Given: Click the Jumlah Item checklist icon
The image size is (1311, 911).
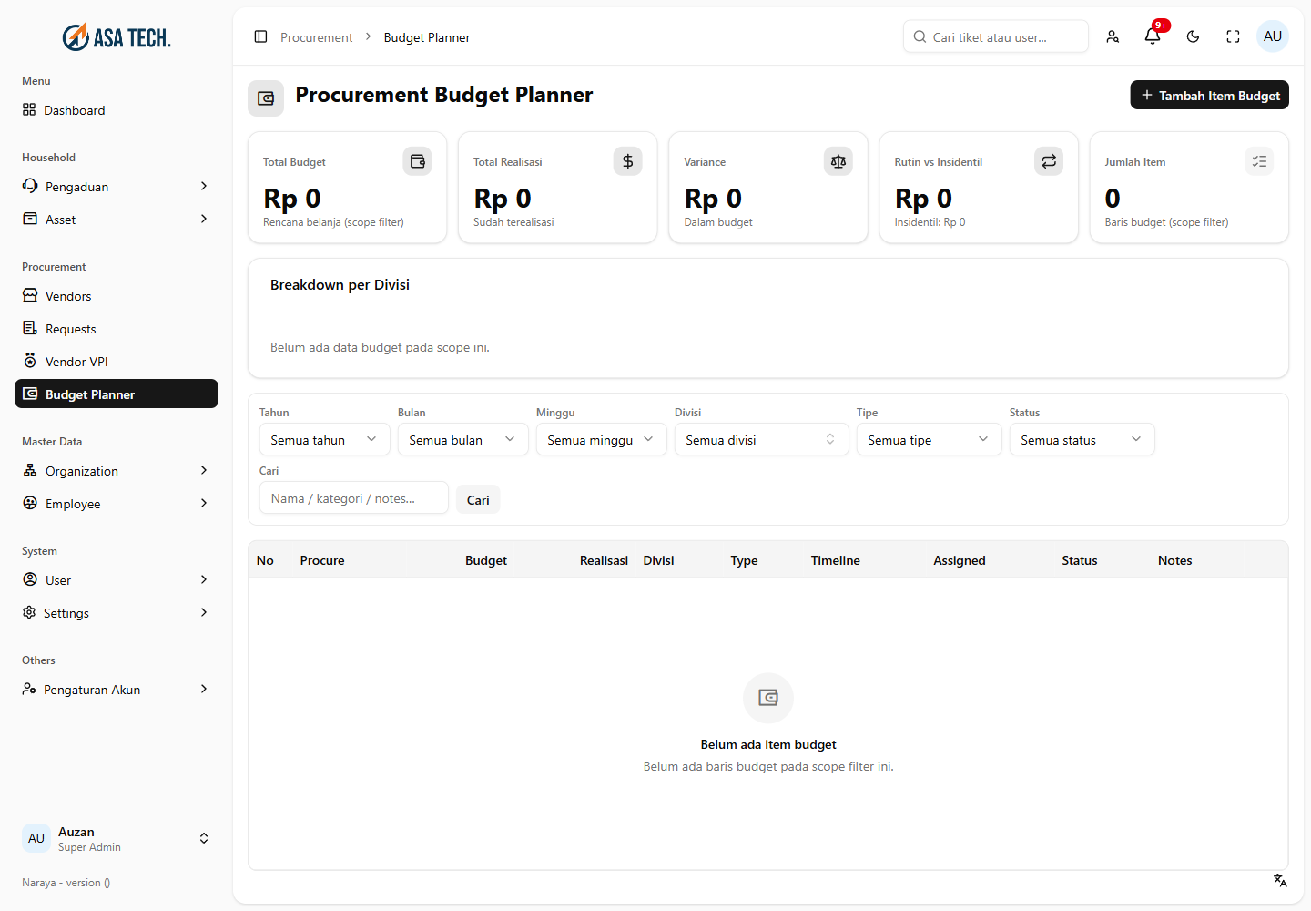Looking at the screenshot, I should point(1259,161).
